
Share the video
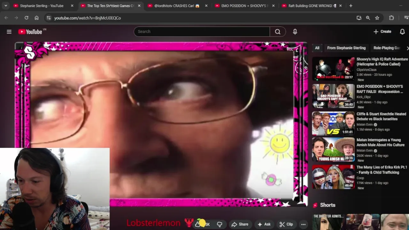240,224
